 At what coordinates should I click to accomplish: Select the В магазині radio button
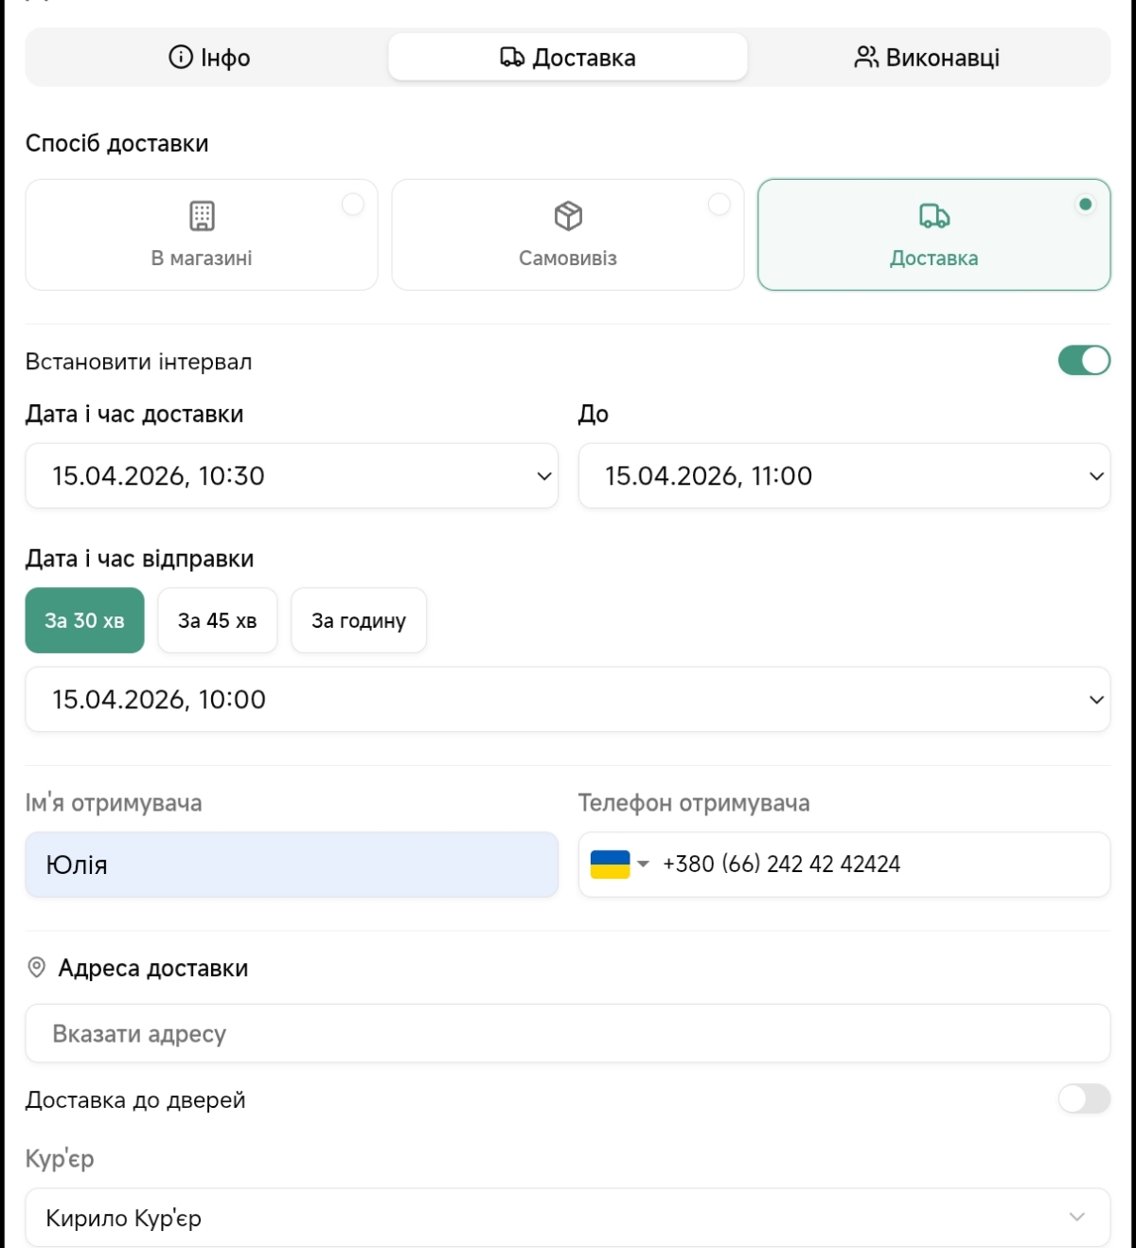[352, 205]
